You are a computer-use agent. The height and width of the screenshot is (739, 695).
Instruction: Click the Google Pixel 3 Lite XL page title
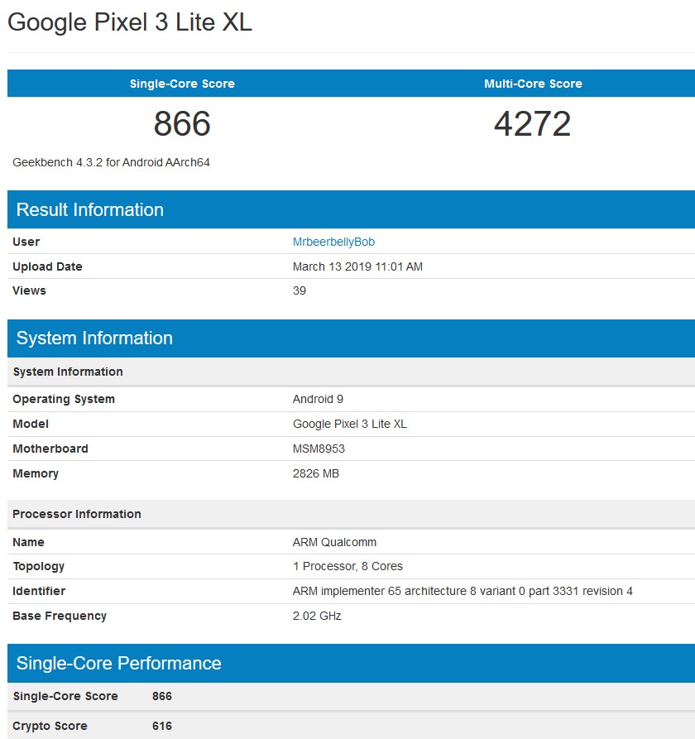pos(130,22)
